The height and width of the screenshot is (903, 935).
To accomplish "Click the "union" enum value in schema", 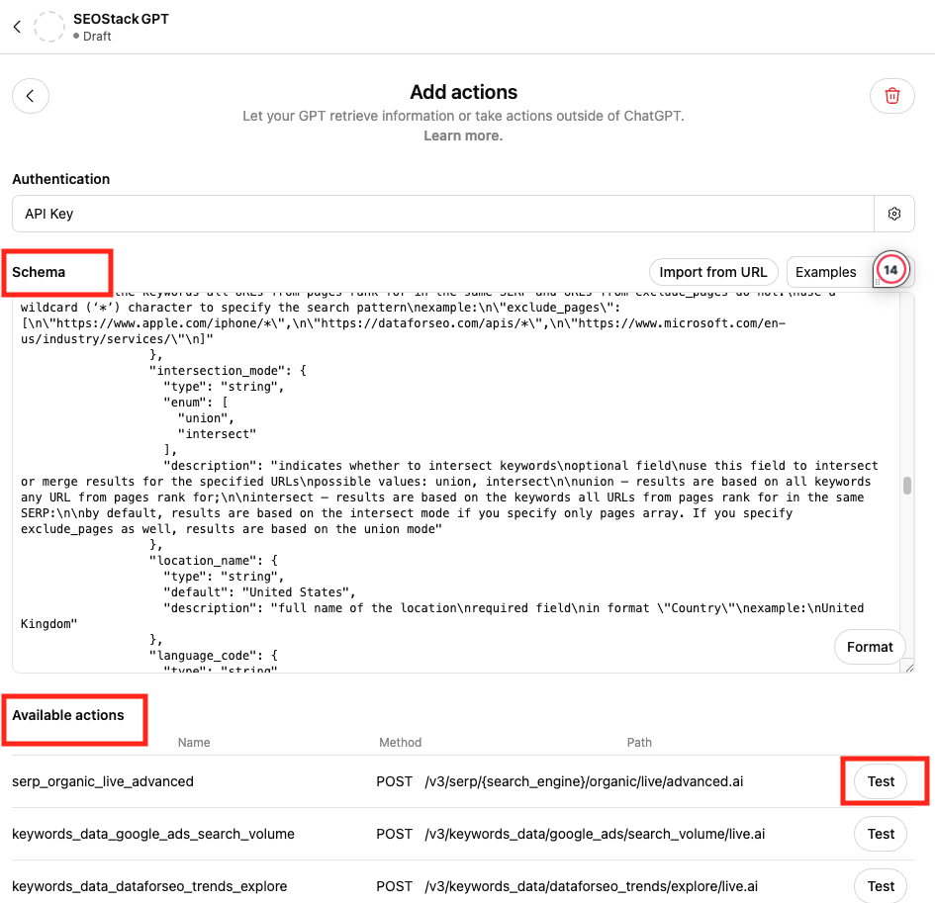I will [206, 418].
